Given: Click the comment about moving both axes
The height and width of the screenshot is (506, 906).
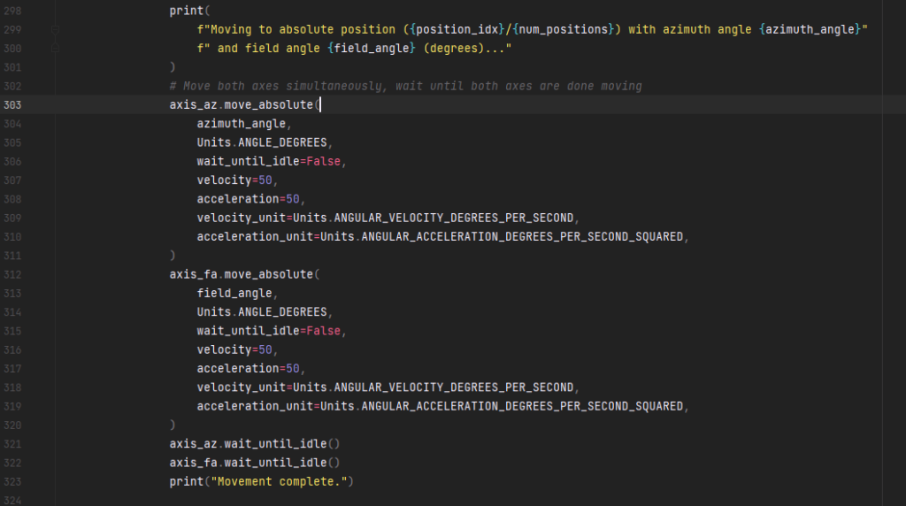Looking at the screenshot, I should (x=405, y=86).
